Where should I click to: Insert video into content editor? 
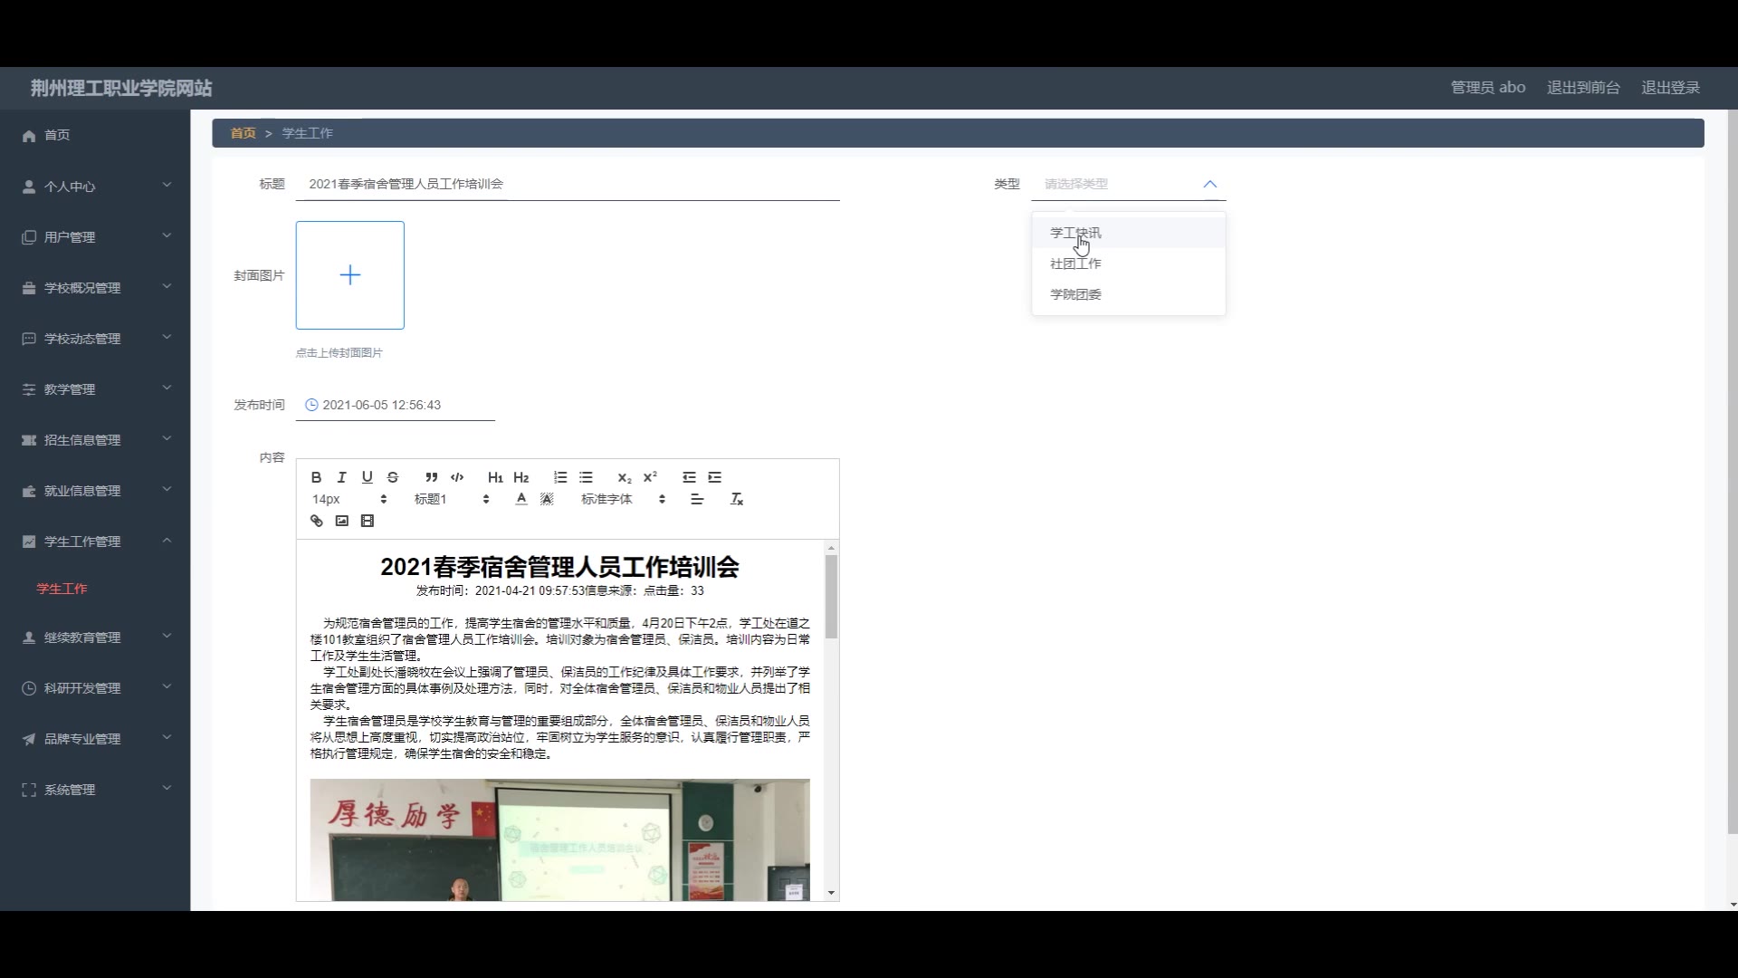tap(367, 521)
